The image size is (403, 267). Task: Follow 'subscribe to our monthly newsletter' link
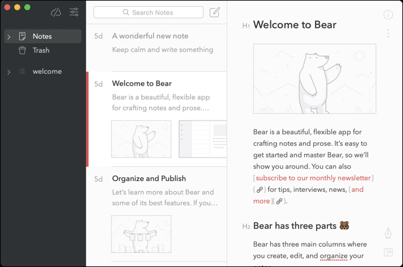pos(313,178)
